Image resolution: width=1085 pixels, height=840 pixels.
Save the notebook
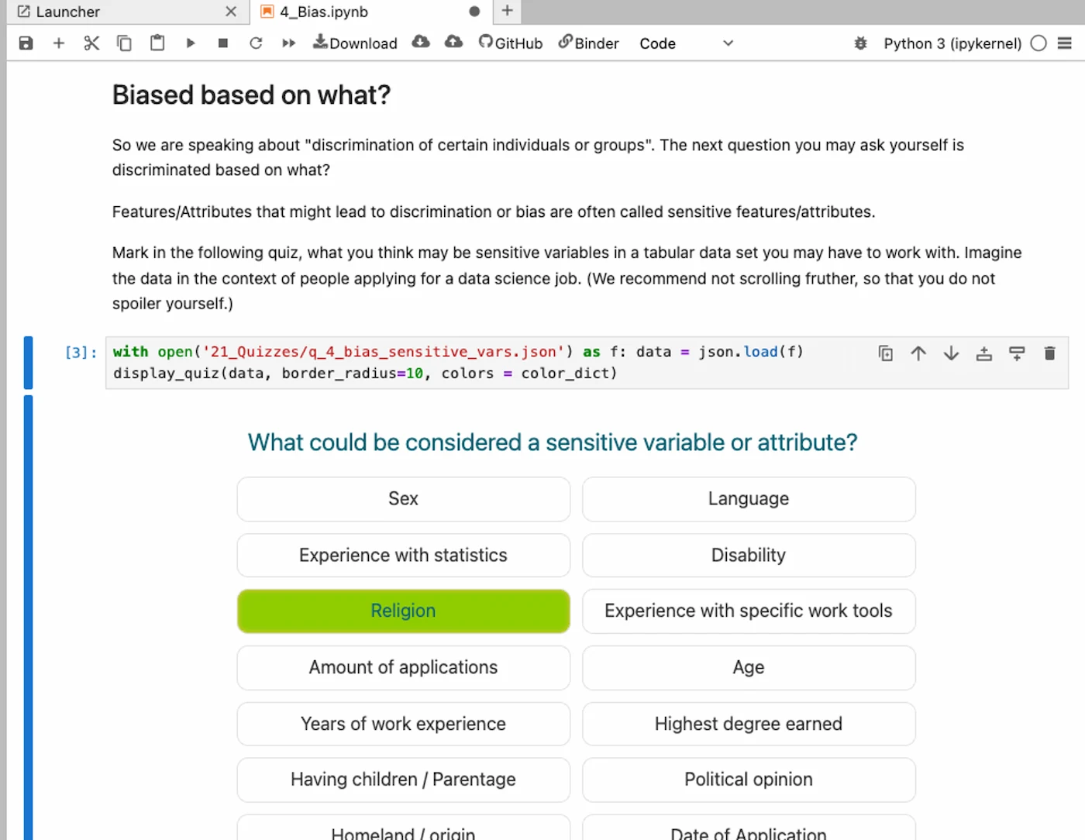coord(26,43)
